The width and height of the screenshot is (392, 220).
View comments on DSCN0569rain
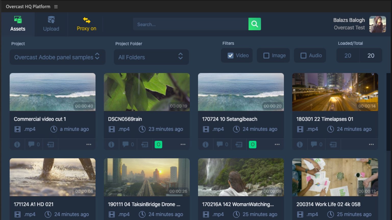pyautogui.click(x=126, y=144)
